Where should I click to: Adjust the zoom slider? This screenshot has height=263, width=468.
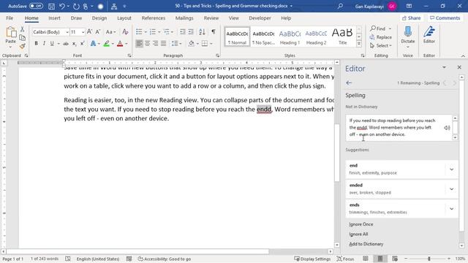(429, 259)
